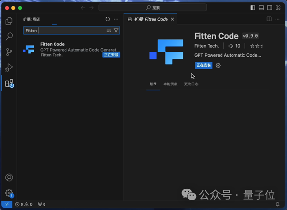Toggle the bottom panel layout button

pyautogui.click(x=261, y=8)
